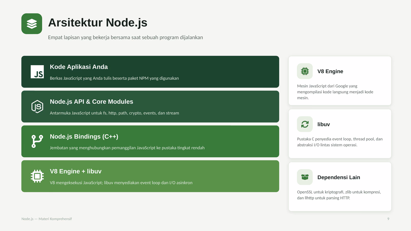This screenshot has height=231, width=411.
Task: Click the chip icon in V8 Engine card
Action: [x=305, y=71]
